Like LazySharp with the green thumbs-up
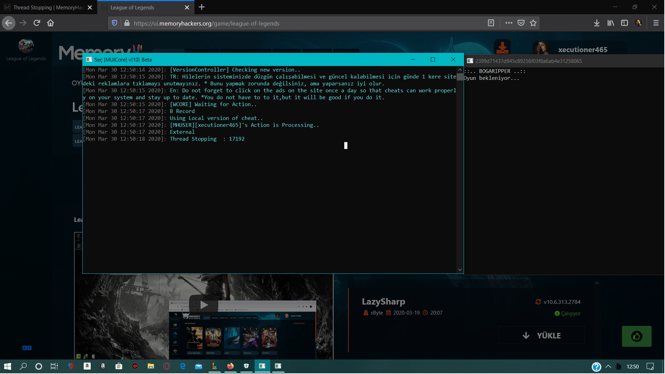665x374 pixels. coord(637,336)
